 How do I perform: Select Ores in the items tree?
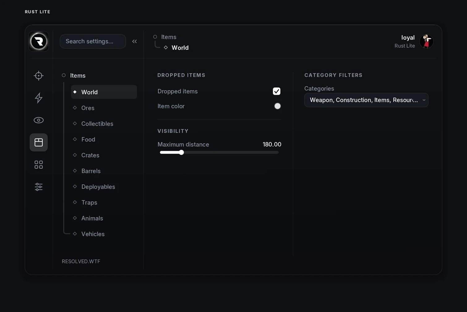(x=88, y=108)
